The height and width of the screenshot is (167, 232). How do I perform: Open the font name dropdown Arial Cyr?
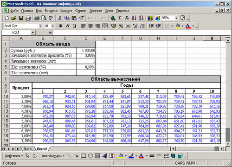tap(40, 26)
